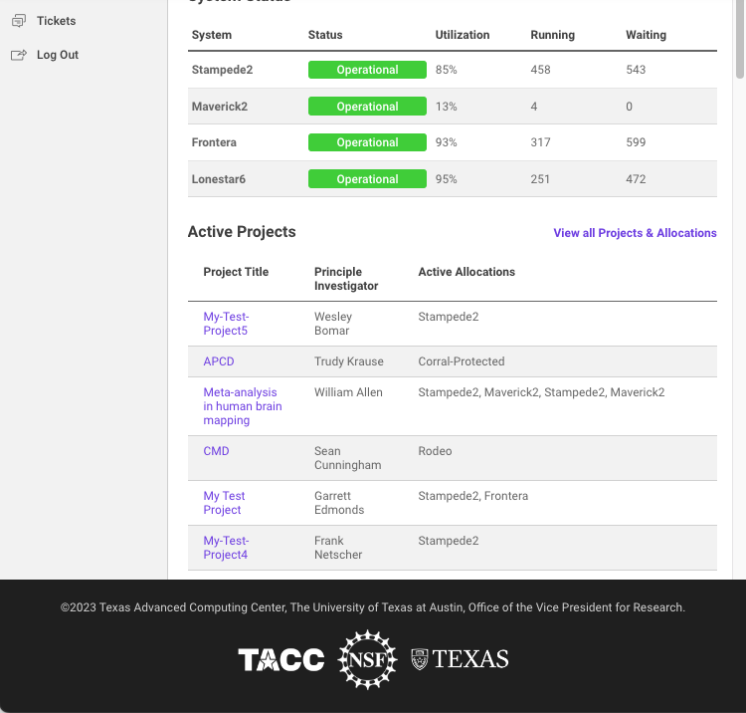
Task: Click the 543 waiting jobs value
Action: tap(636, 70)
